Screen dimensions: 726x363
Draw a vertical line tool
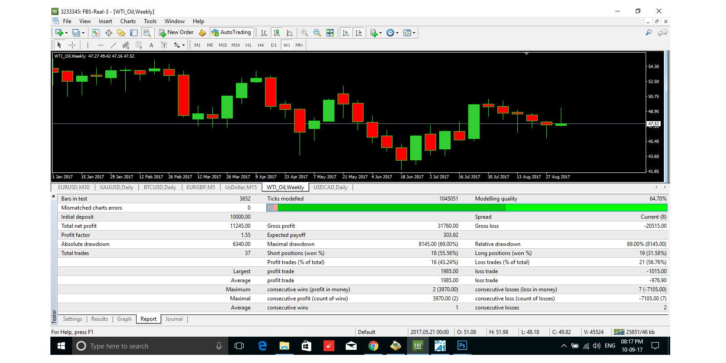click(x=88, y=45)
